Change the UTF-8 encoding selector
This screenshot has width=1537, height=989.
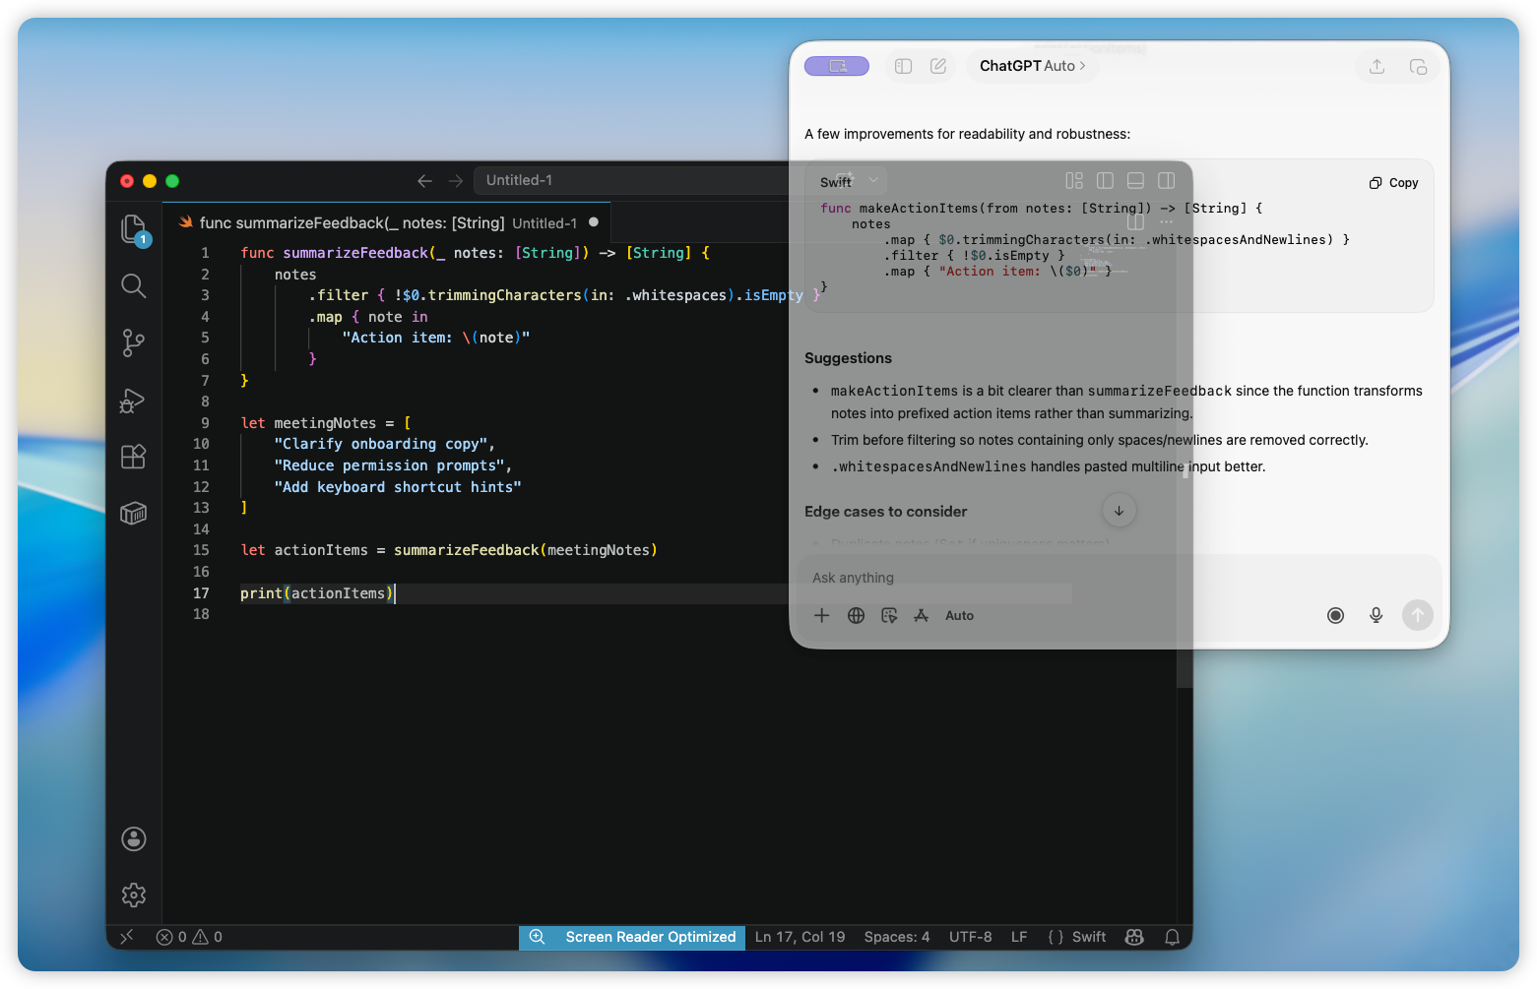pyautogui.click(x=970, y=937)
